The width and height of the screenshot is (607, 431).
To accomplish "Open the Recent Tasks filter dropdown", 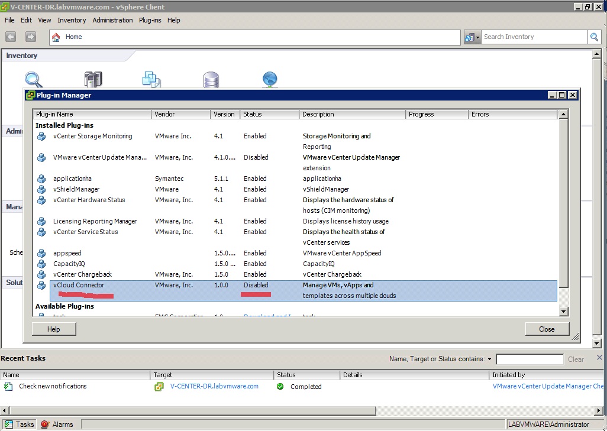I will tap(489, 359).
